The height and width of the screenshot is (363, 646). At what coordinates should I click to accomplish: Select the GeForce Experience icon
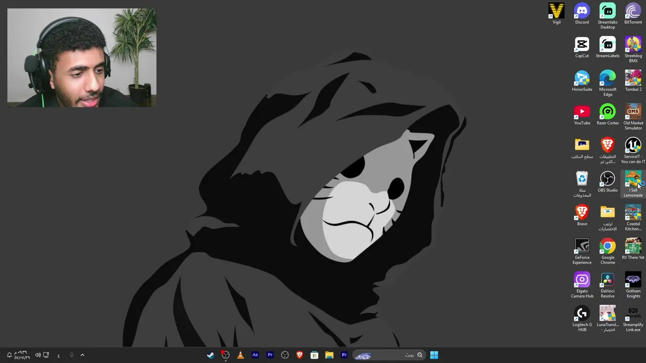[x=582, y=252]
